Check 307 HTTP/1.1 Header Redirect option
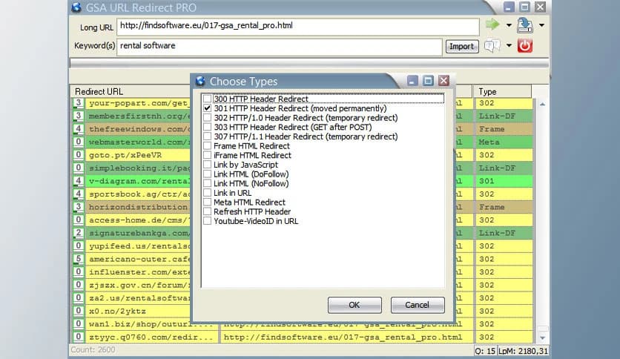Image resolution: width=620 pixels, height=359 pixels. tap(207, 136)
